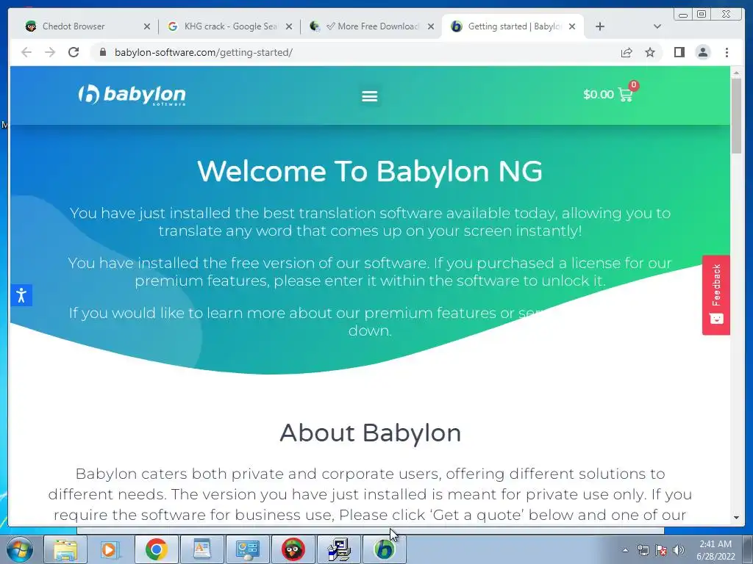Image resolution: width=753 pixels, height=564 pixels.
Task: Click the scrollbar down arrow
Action: [736, 518]
